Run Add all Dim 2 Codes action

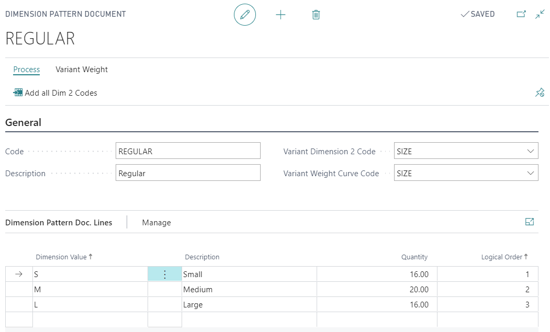coord(55,93)
